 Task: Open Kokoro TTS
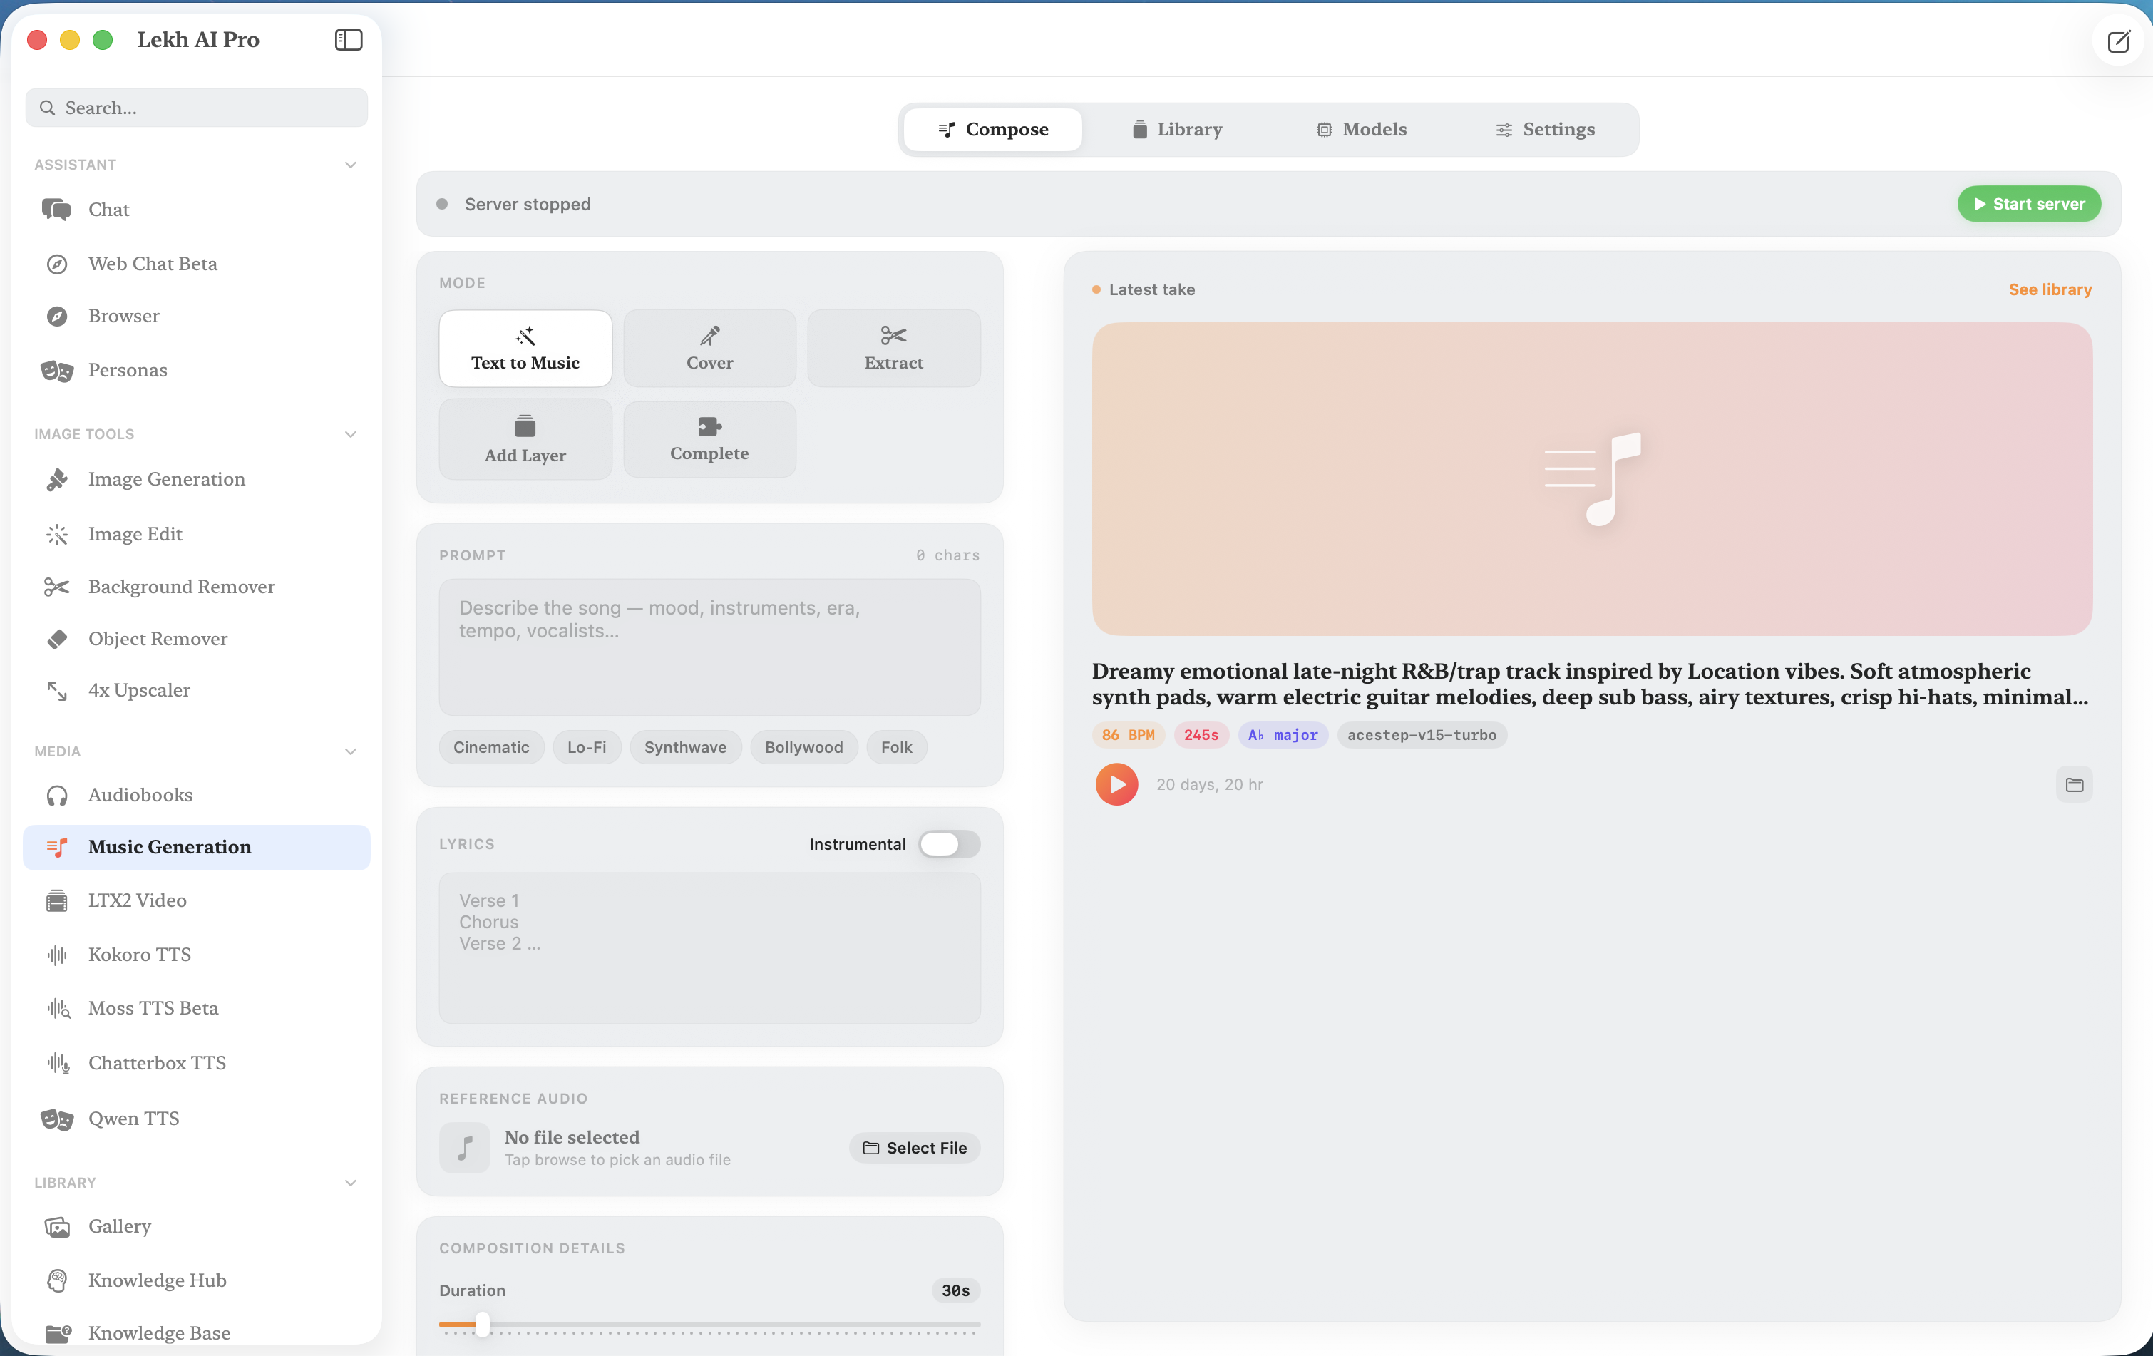tap(196, 955)
